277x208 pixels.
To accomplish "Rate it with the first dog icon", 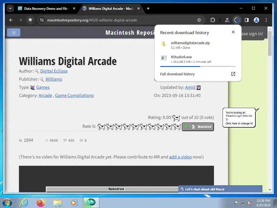I will pos(101,127).
